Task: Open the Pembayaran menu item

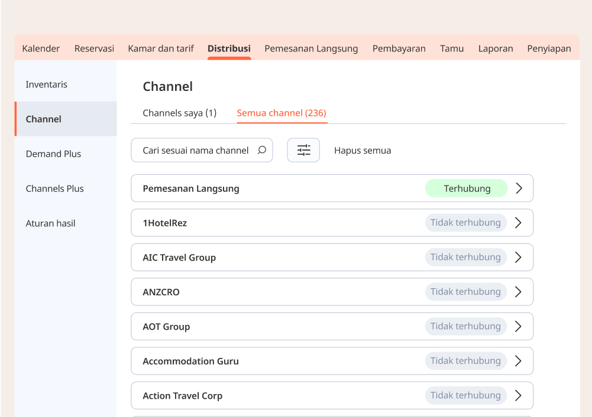Action: 399,48
